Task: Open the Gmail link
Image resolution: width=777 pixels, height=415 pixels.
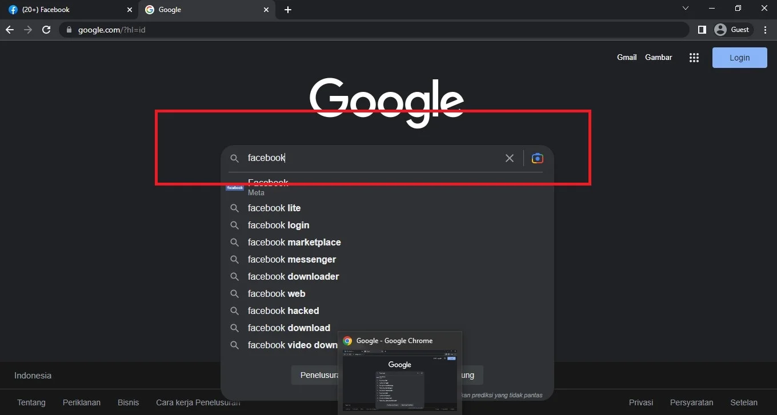Action: [x=627, y=57]
